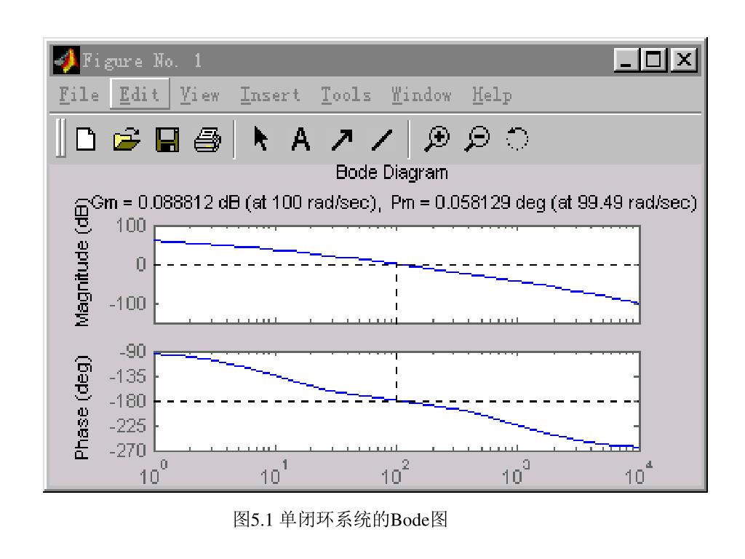Viewport: 745px width, 559px height.
Task: Click the MATLAB logo in the title bar
Action: [x=66, y=60]
